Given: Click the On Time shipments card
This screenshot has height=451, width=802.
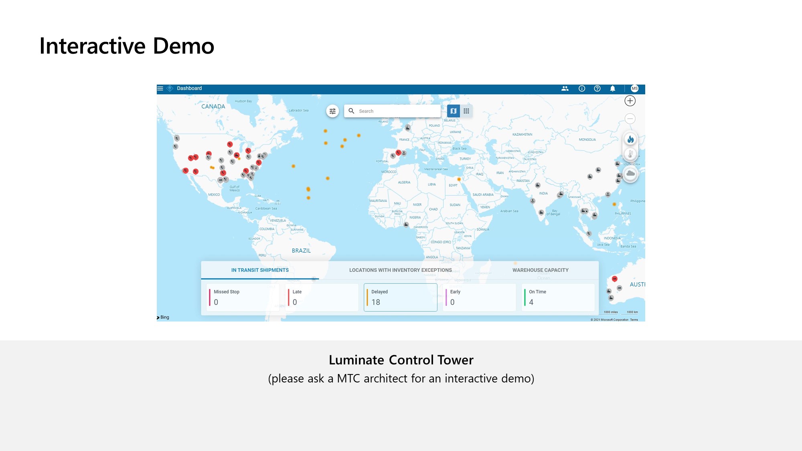Looking at the screenshot, I should [558, 297].
